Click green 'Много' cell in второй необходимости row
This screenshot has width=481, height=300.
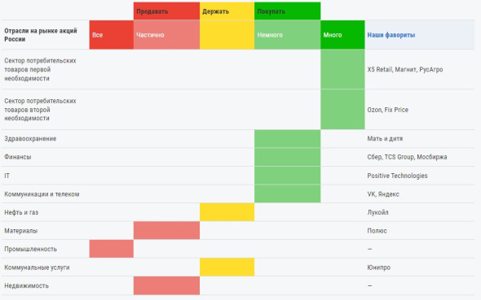342,110
